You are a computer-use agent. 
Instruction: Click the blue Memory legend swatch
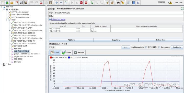[69, 57]
